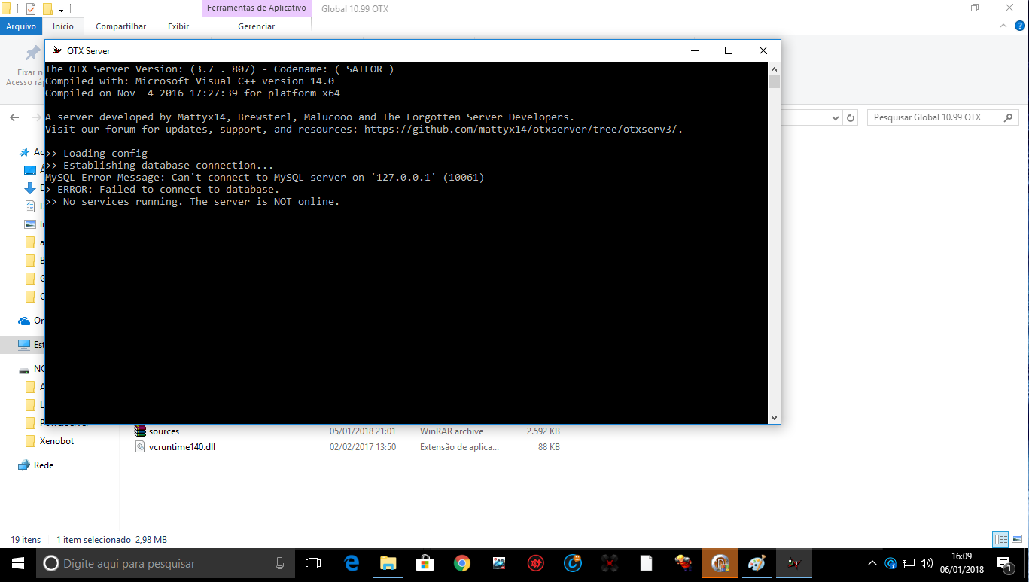Open the Exibir ribbon tab
Screen dimensions: 1029x582
[x=178, y=26]
